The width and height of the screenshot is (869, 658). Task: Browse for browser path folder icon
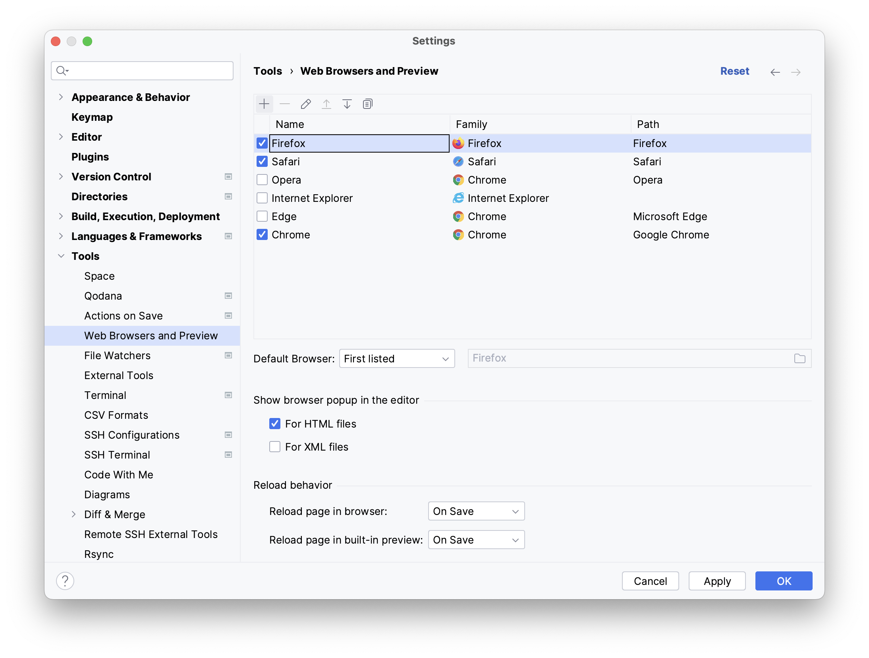[x=799, y=358]
